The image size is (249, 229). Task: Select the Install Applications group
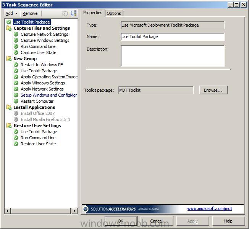(x=34, y=107)
